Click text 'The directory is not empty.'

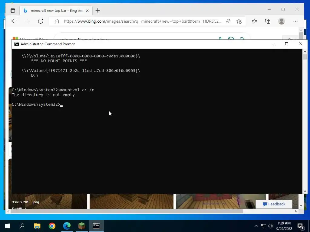(x=44, y=95)
